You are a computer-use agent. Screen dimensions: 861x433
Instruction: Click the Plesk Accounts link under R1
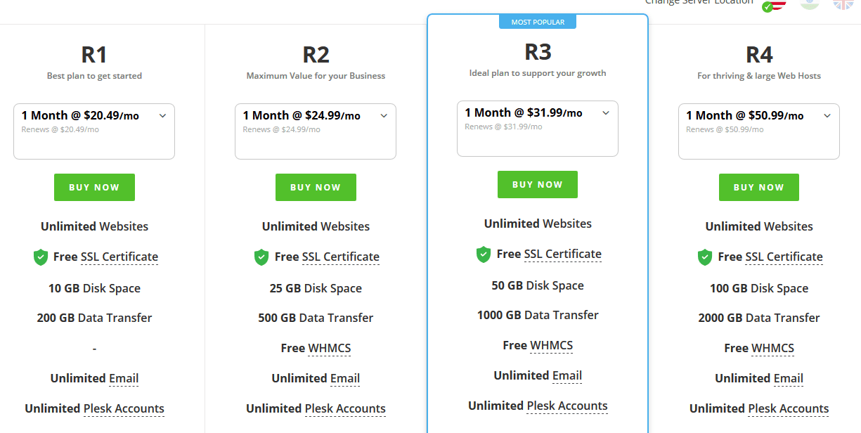pos(124,409)
